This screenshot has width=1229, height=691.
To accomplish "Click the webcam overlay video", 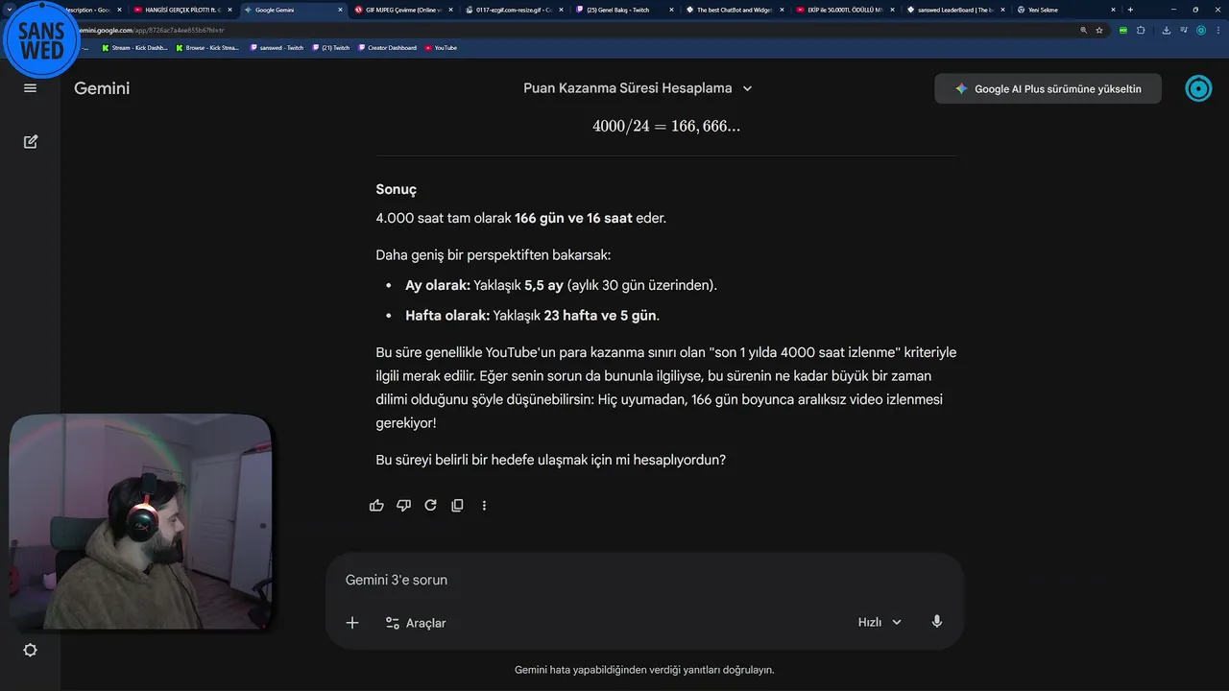I will pyautogui.click(x=140, y=522).
